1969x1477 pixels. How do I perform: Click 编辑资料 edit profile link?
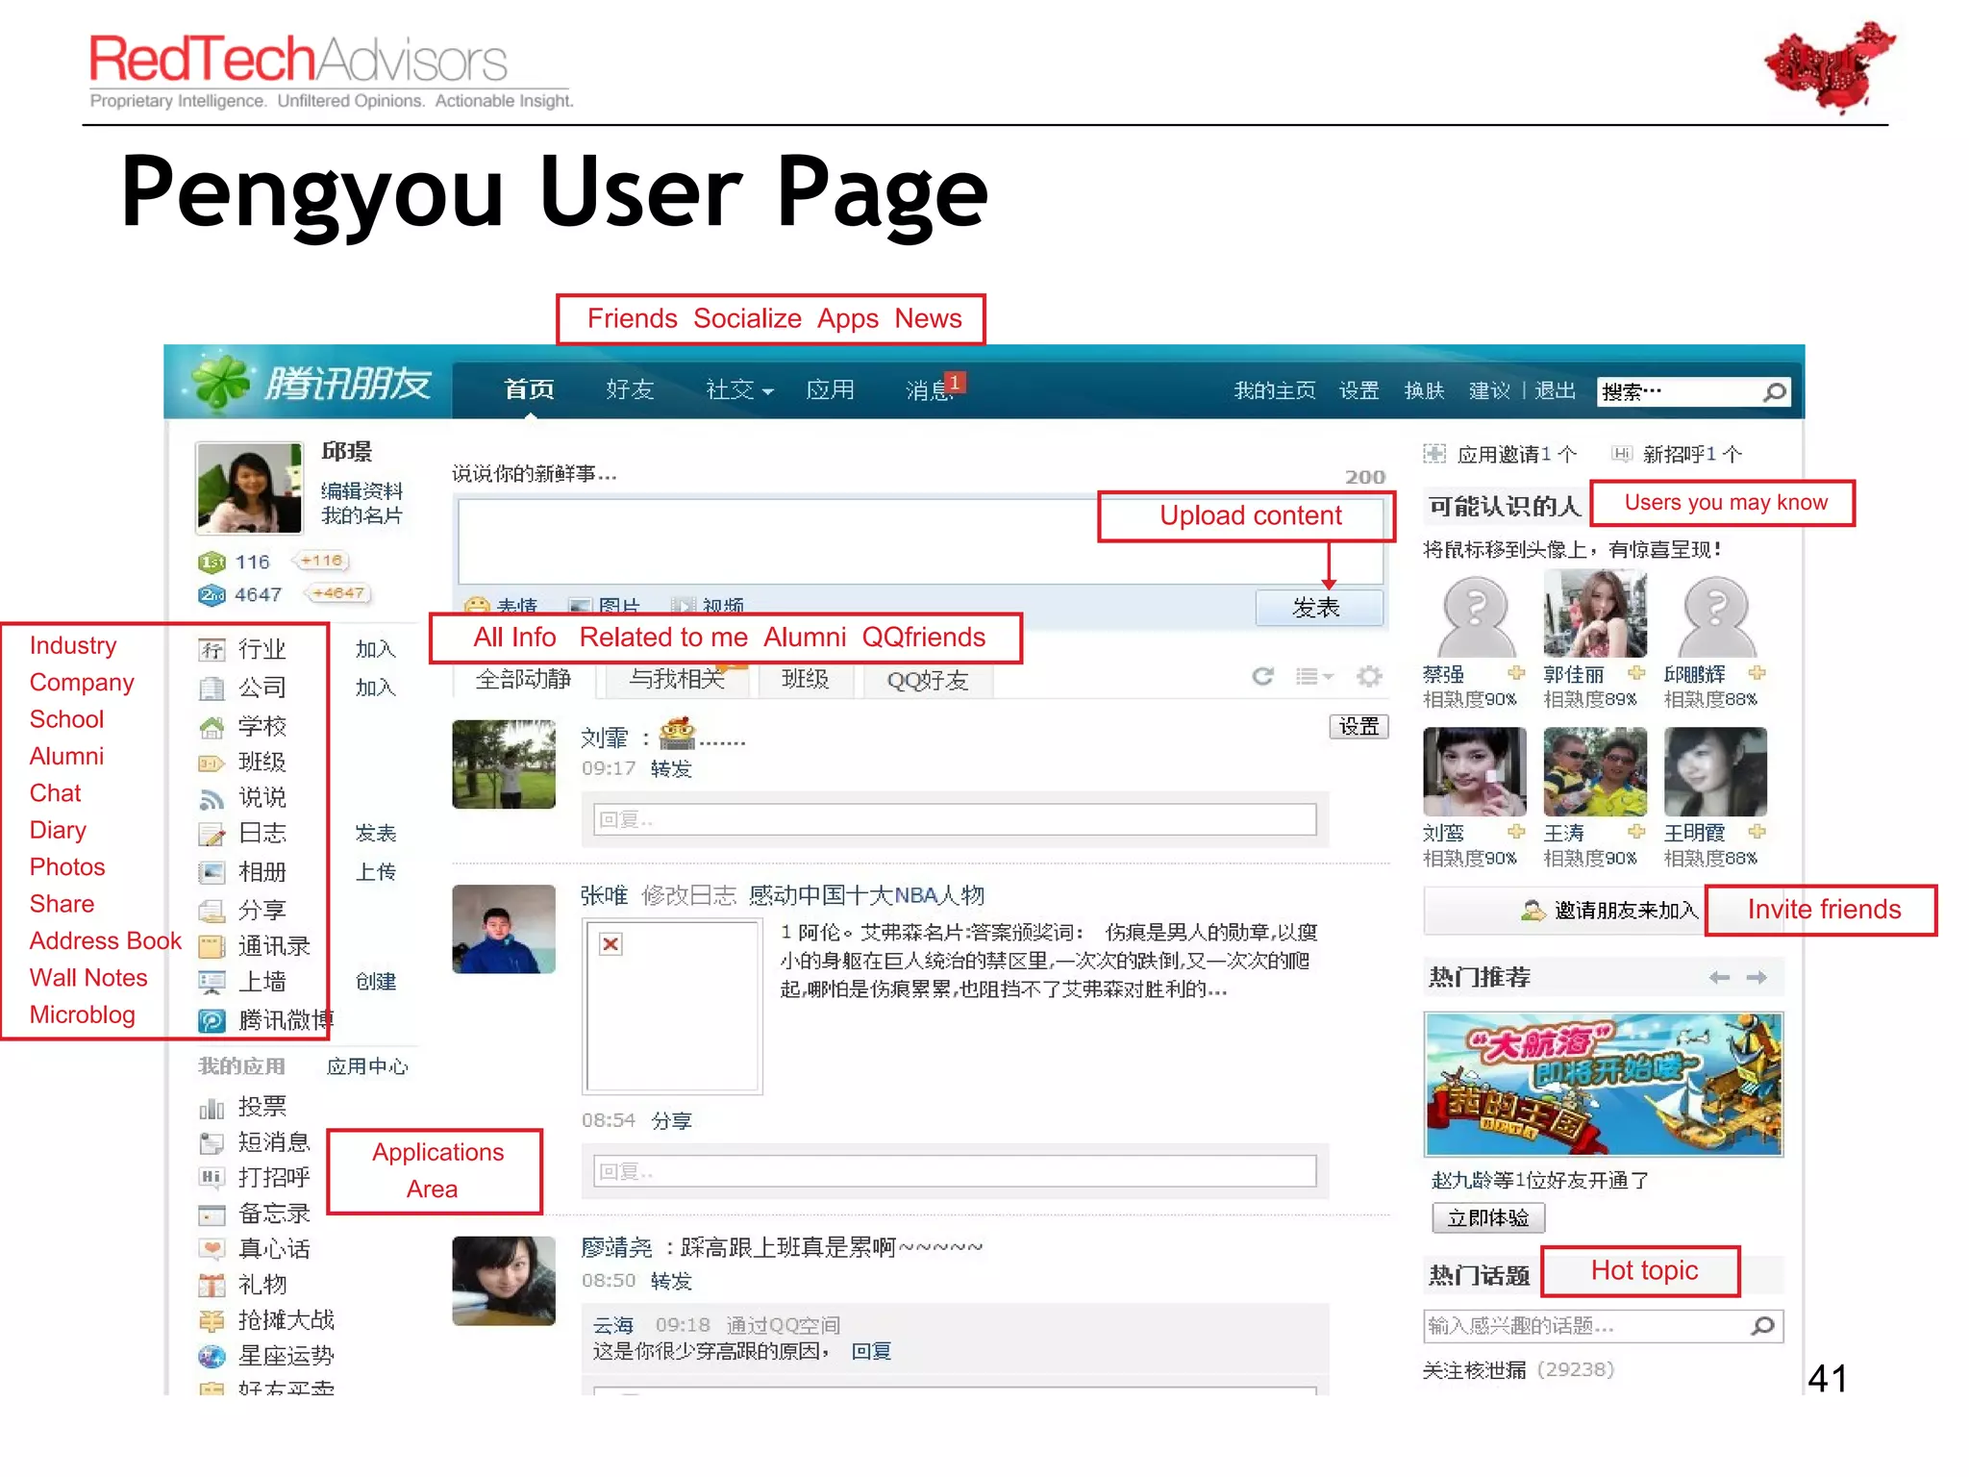pos(361,491)
